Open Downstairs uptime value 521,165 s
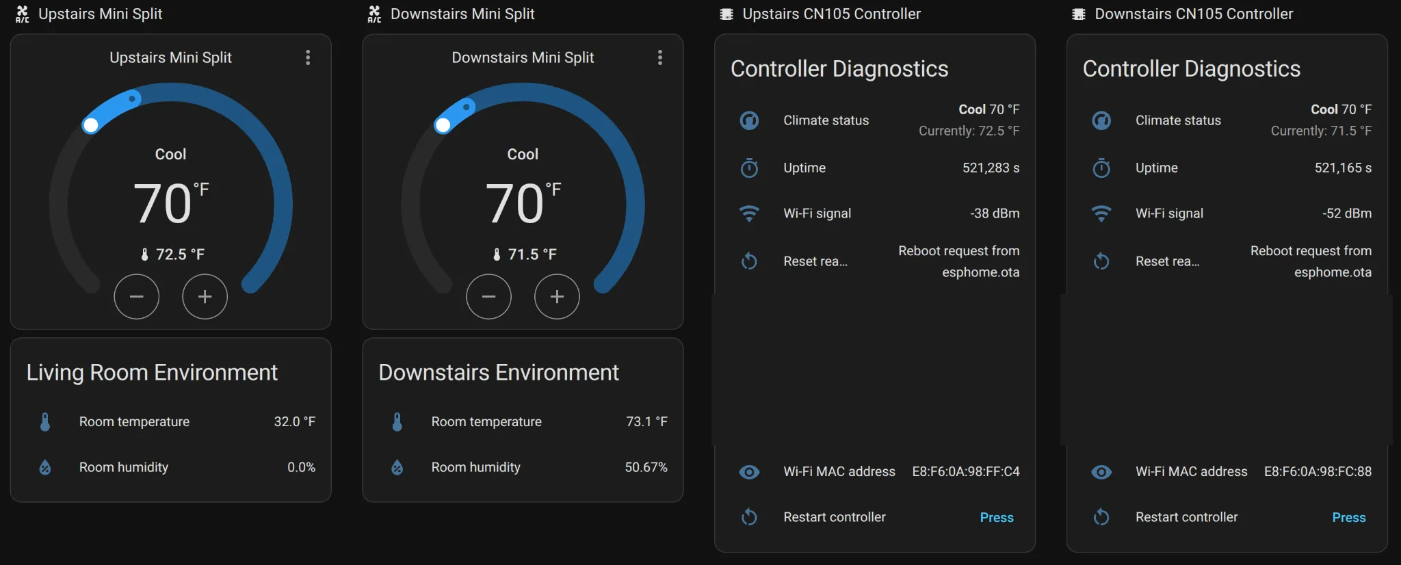 (1343, 168)
